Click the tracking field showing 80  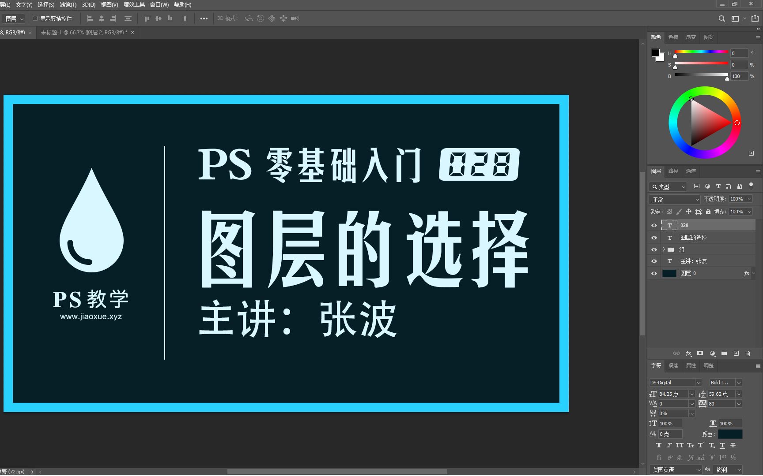721,404
